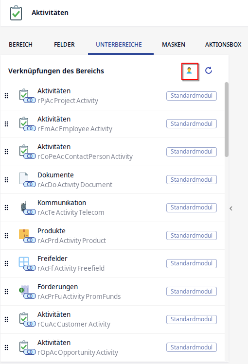248x364 pixels.
Task: Collapse the side panel with the chevron arrow
Action: (231, 208)
